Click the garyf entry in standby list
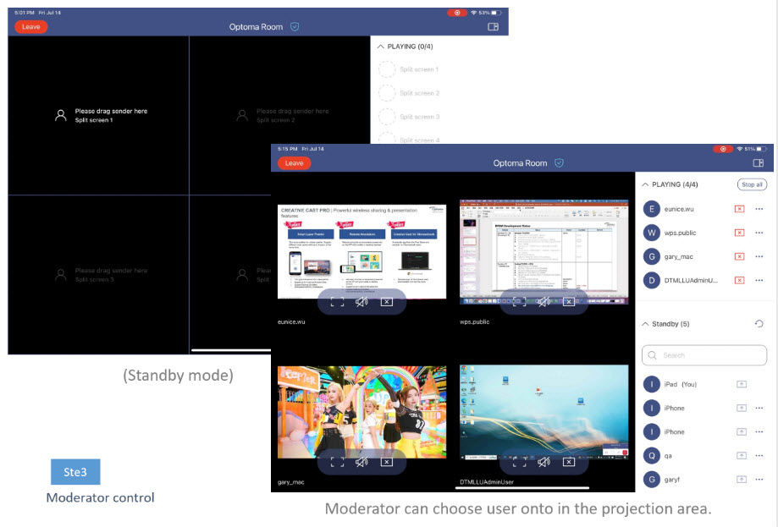 click(704, 480)
